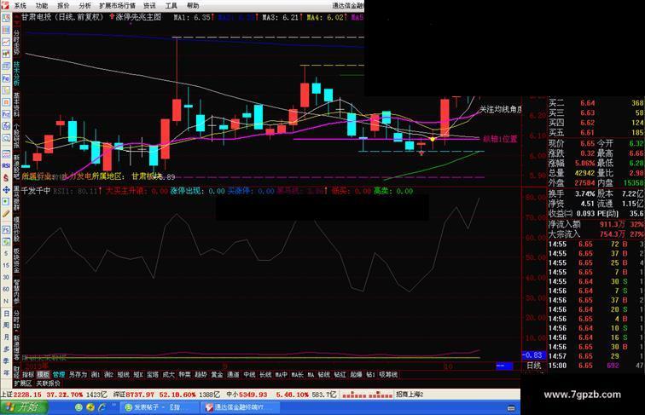
Task: Select the 成大 template
Action: point(169,375)
